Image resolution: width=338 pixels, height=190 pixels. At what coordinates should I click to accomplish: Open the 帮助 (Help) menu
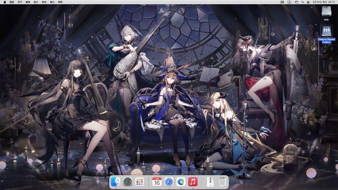click(60, 2)
